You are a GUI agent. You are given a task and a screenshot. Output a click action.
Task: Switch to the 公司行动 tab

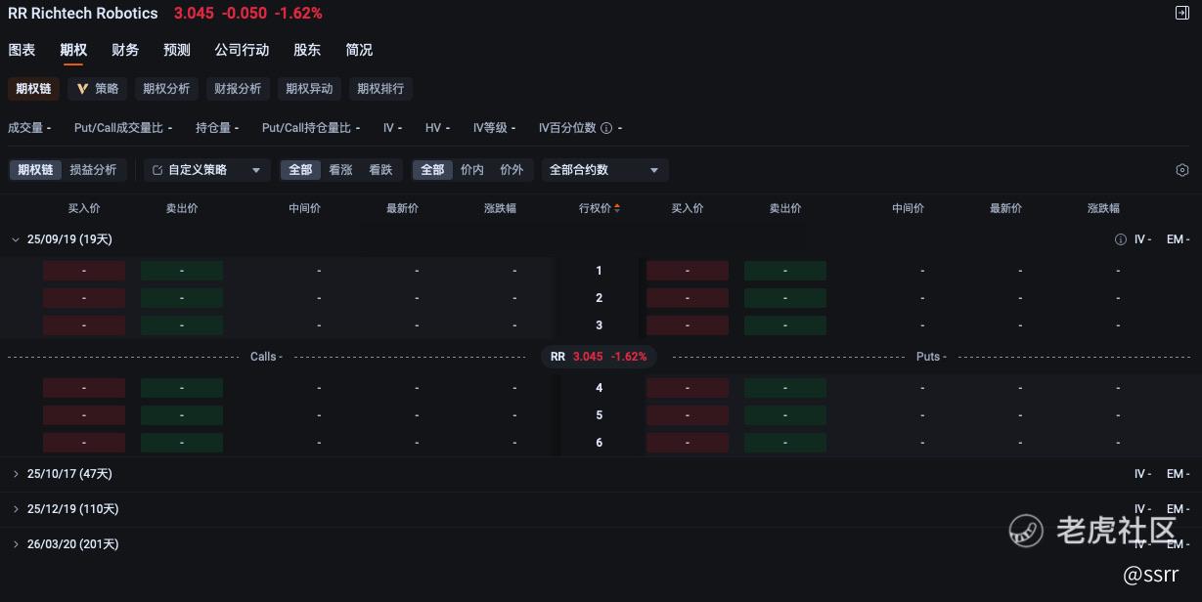(242, 50)
